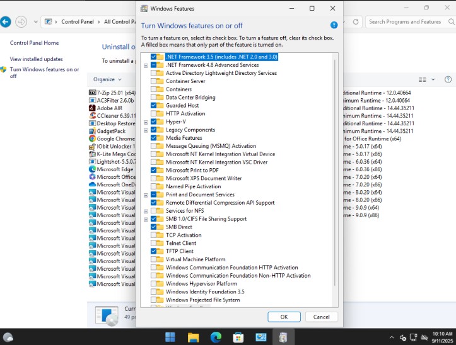
Task: Open View installed updates link
Action: 37,59
